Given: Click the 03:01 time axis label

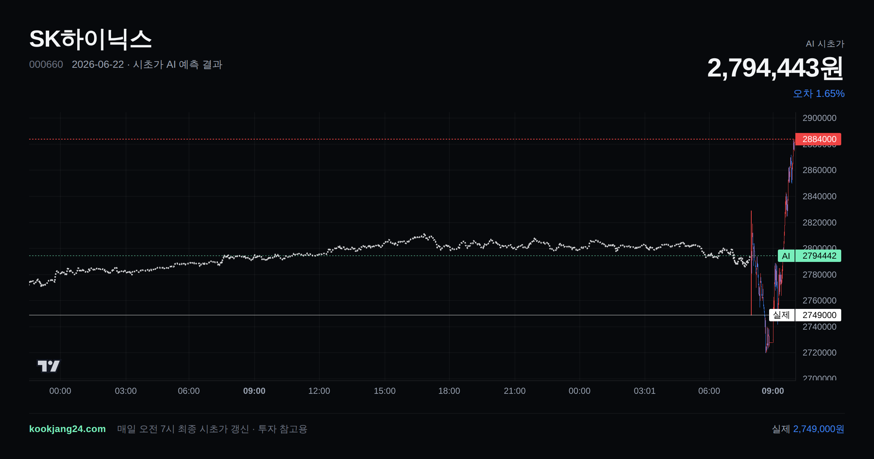Looking at the screenshot, I should pos(645,391).
